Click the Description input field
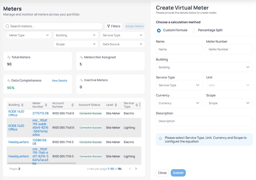This screenshot has height=180, width=256. [204, 121]
